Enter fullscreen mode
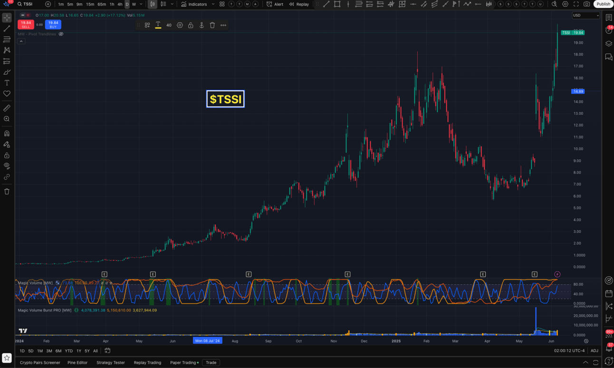Image resolution: width=614 pixels, height=368 pixels. [576, 4]
